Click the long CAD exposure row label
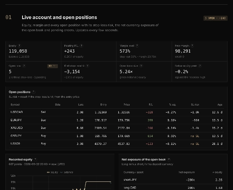 (x=130, y=188)
